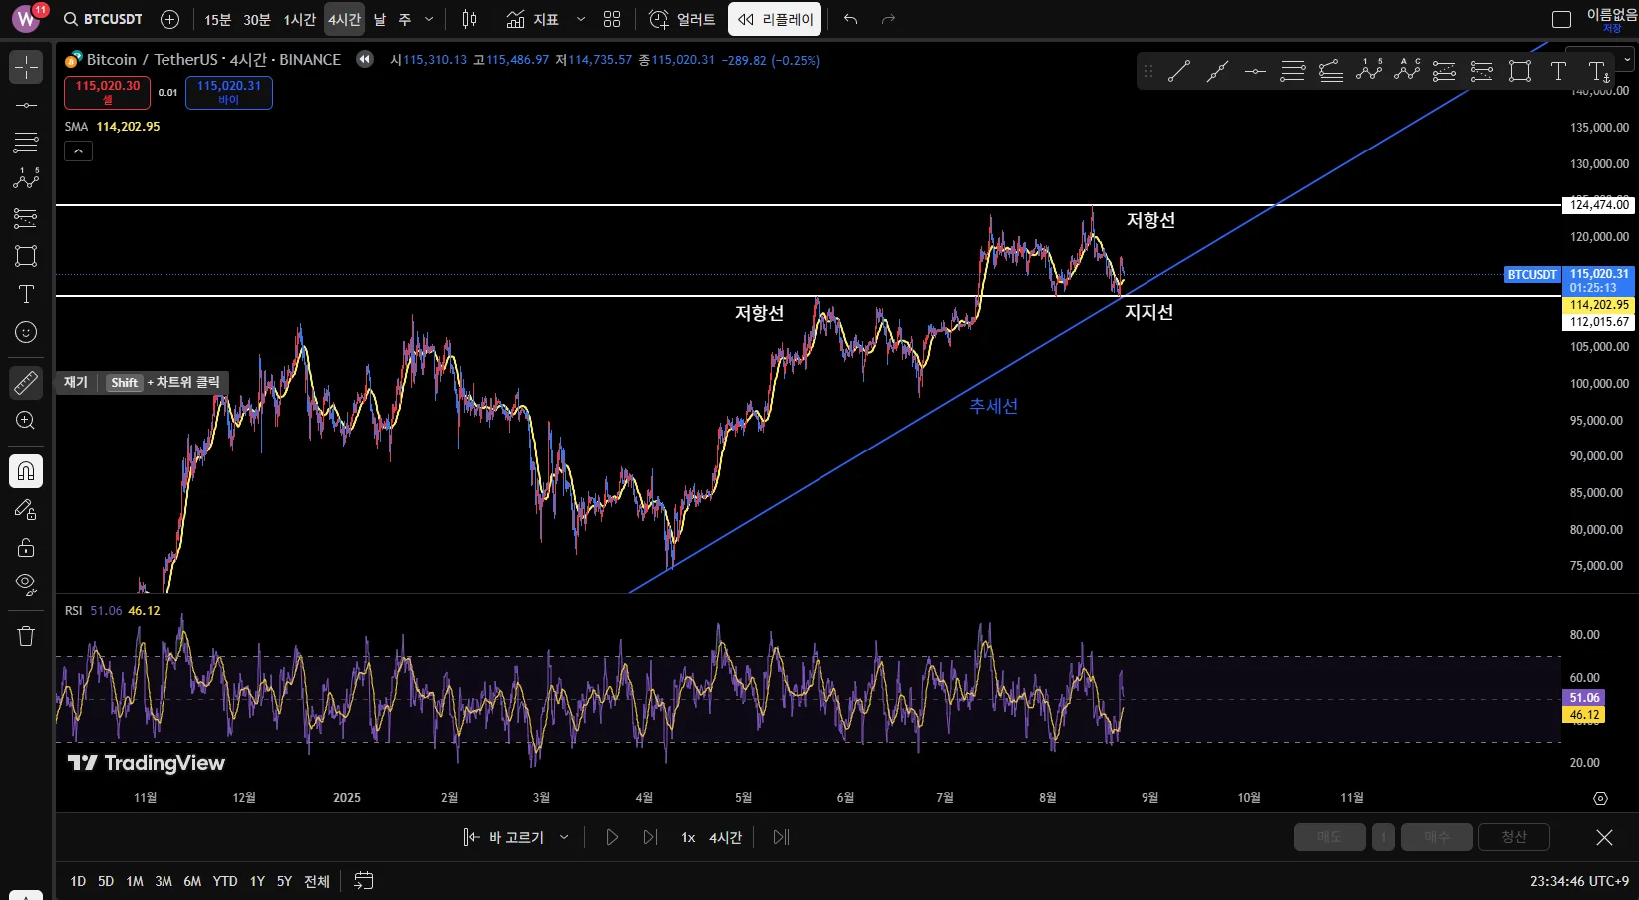Open the left sidebar pattern tools
1639x900 pixels.
tap(26, 179)
